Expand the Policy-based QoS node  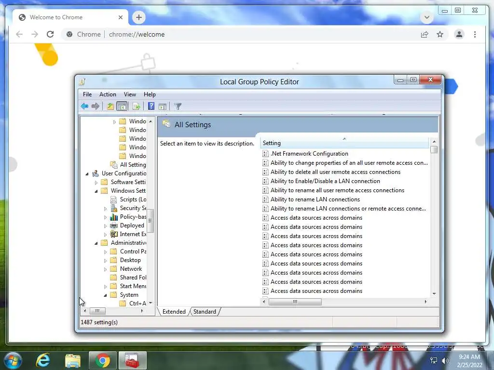pos(105,217)
